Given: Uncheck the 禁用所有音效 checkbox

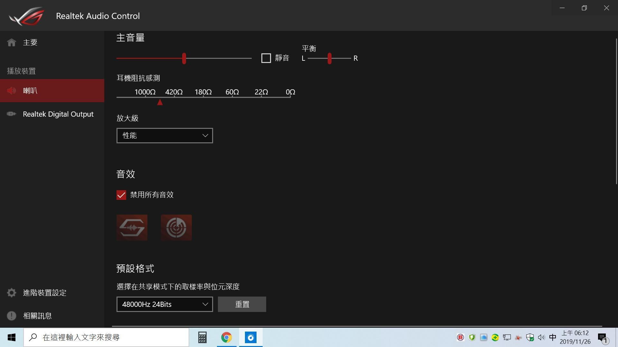Looking at the screenshot, I should coord(121,195).
